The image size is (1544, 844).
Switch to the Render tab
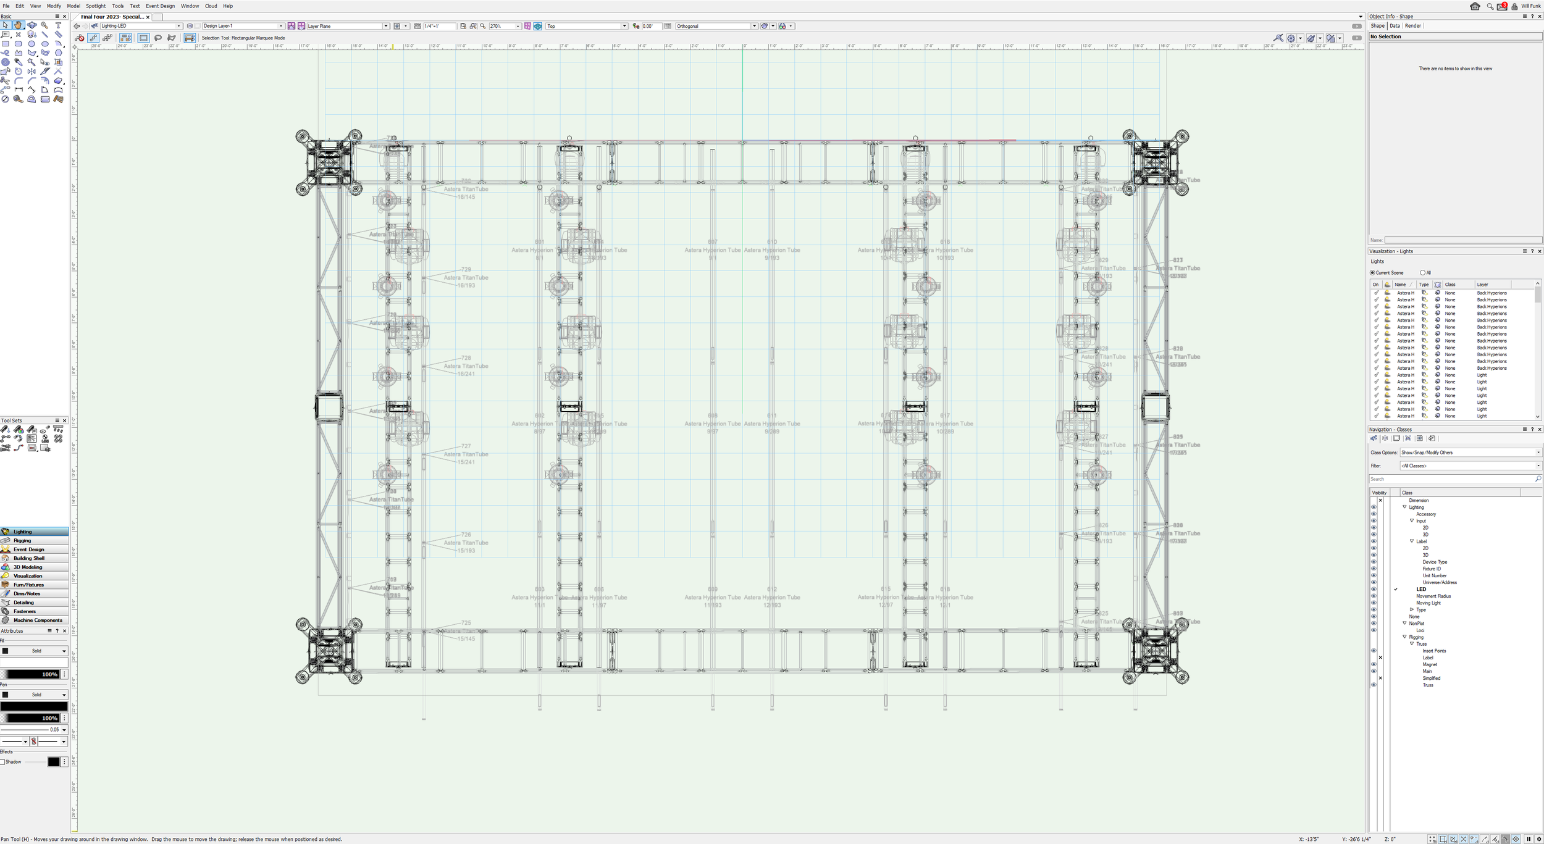[x=1412, y=26]
